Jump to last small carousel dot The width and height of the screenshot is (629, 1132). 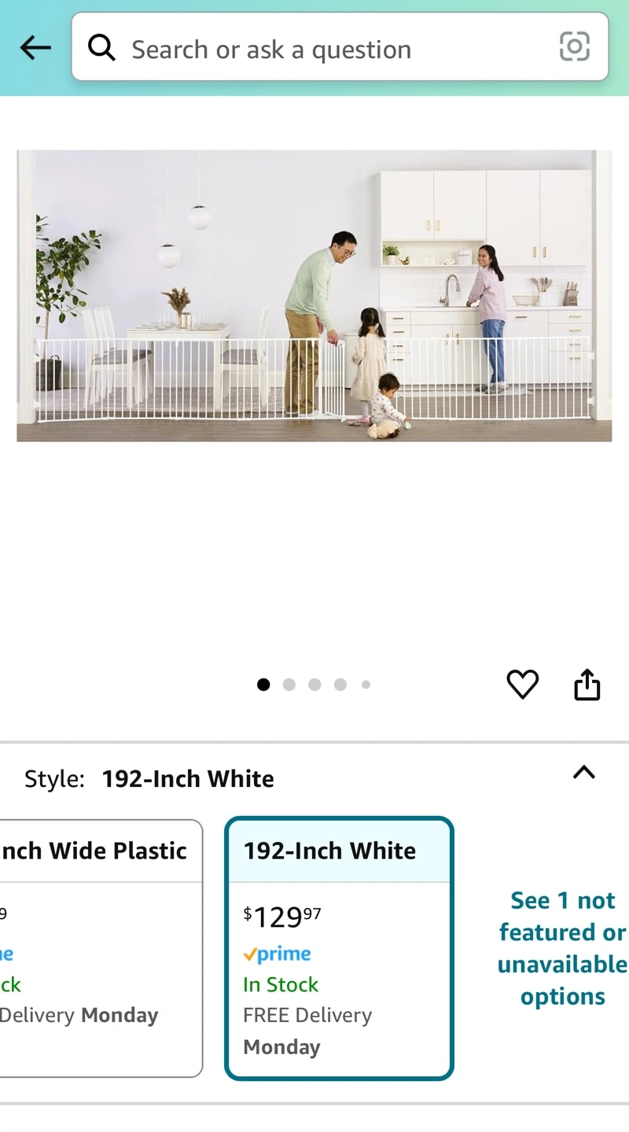(366, 685)
